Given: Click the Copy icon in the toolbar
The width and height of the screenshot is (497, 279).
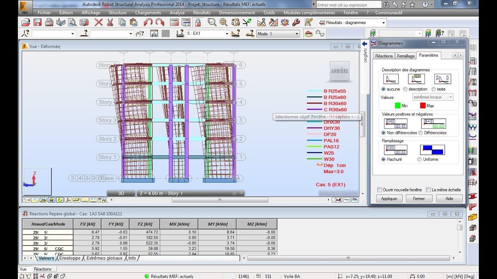Looking at the screenshot, I should [x=122, y=22].
